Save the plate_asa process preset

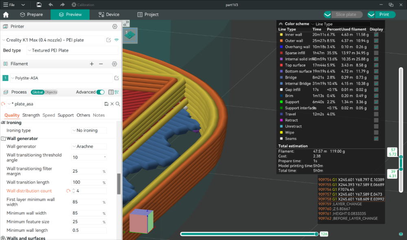click(x=106, y=104)
